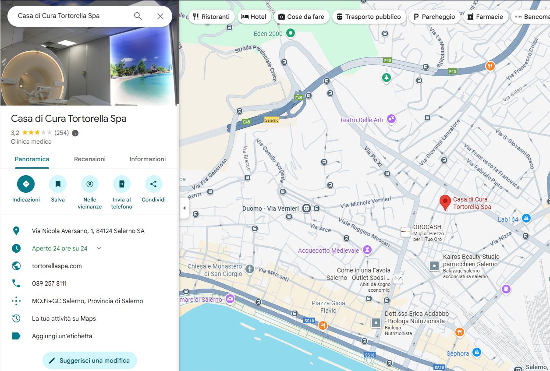Show Parcheggio on the map
Image resolution: width=550 pixels, height=371 pixels.
click(x=434, y=17)
